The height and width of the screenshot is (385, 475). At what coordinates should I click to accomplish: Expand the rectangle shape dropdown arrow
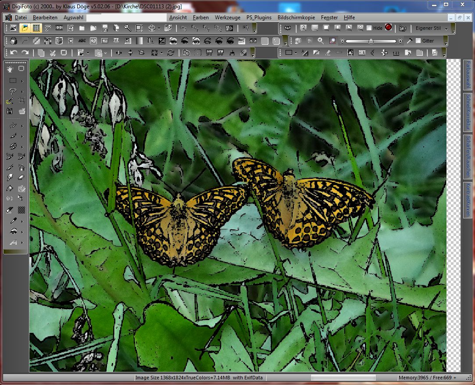296,53
